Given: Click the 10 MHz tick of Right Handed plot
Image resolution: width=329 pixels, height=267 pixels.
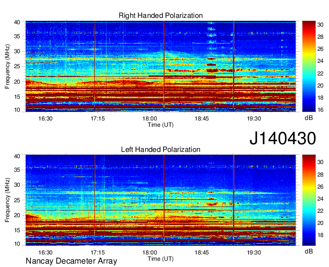Looking at the screenshot, I should [17, 110].
